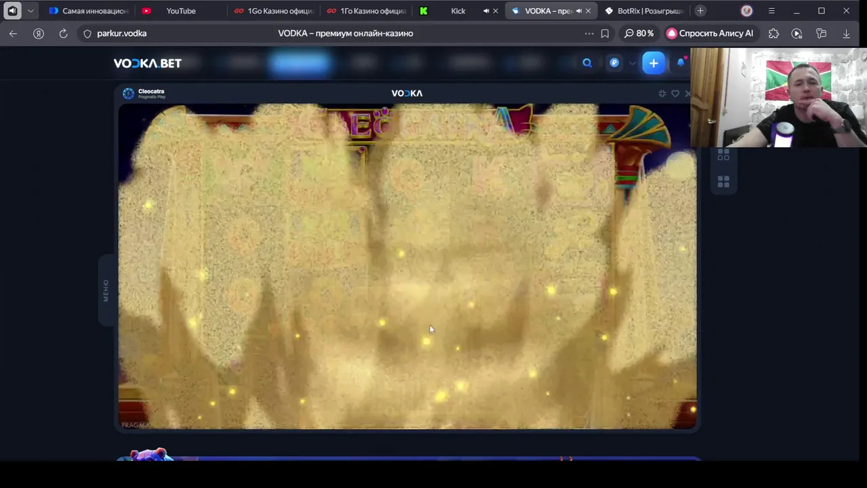Viewport: 867px width, 488px height.
Task: Exit fullscreen mode of the game frame
Action: 662,94
